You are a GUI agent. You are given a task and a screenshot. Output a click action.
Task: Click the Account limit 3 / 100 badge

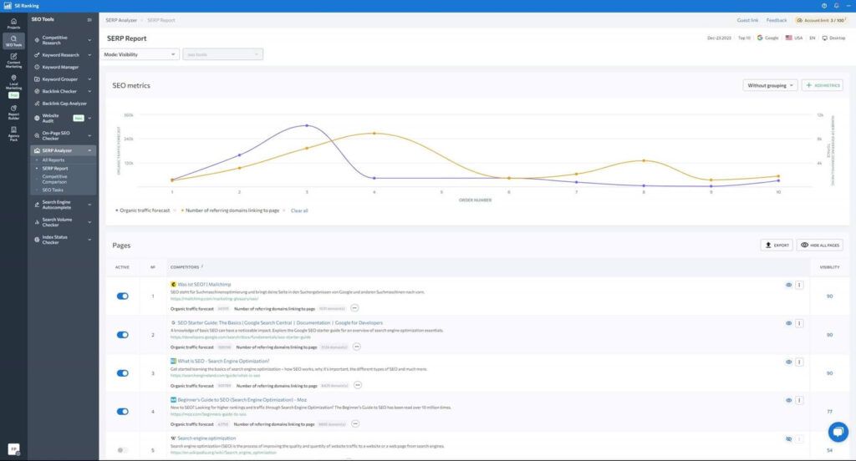pos(821,20)
